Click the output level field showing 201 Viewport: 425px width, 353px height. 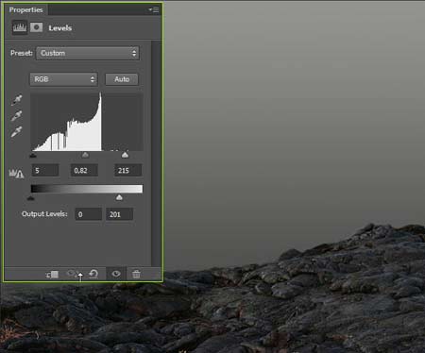[119, 214]
